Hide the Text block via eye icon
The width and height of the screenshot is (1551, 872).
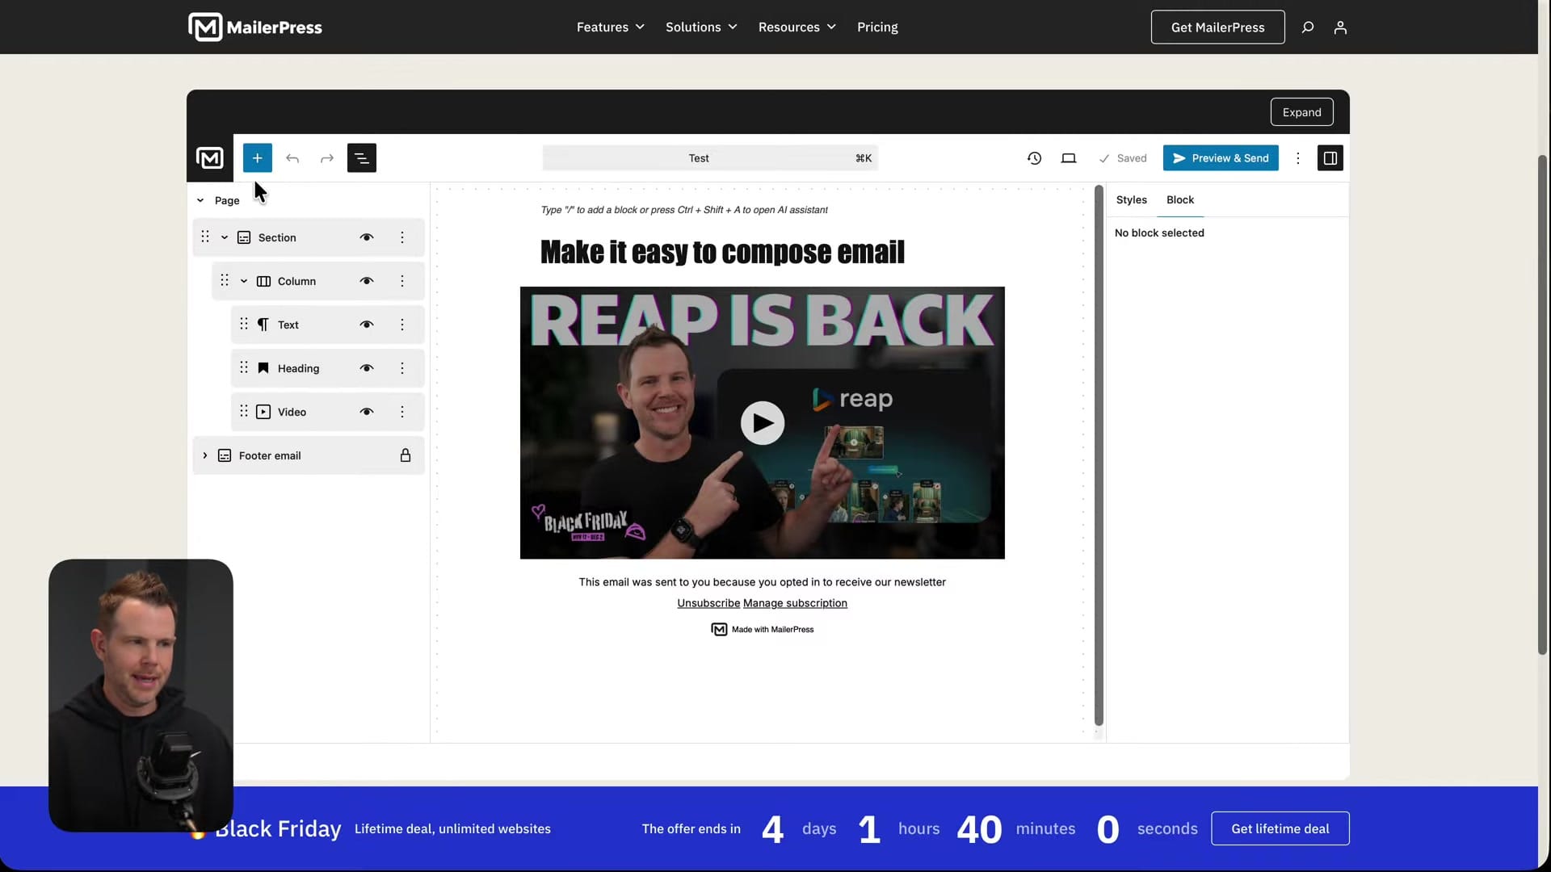point(367,325)
